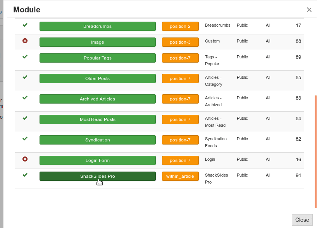
Task: Click the red unpublished icon beside Image
Action: tap(25, 41)
